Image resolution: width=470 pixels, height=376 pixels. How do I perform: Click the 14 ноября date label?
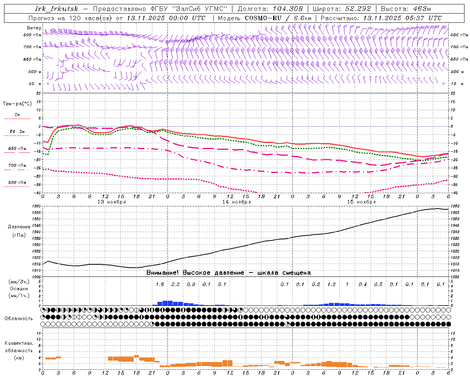(236, 202)
